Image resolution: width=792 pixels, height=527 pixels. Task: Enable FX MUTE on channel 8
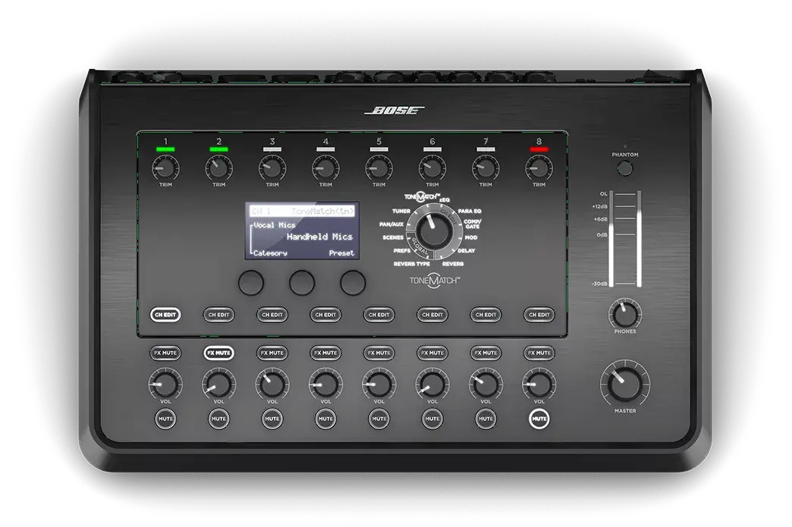coord(539,353)
